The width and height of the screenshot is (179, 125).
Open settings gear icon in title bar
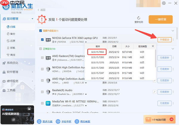coord(164,3)
